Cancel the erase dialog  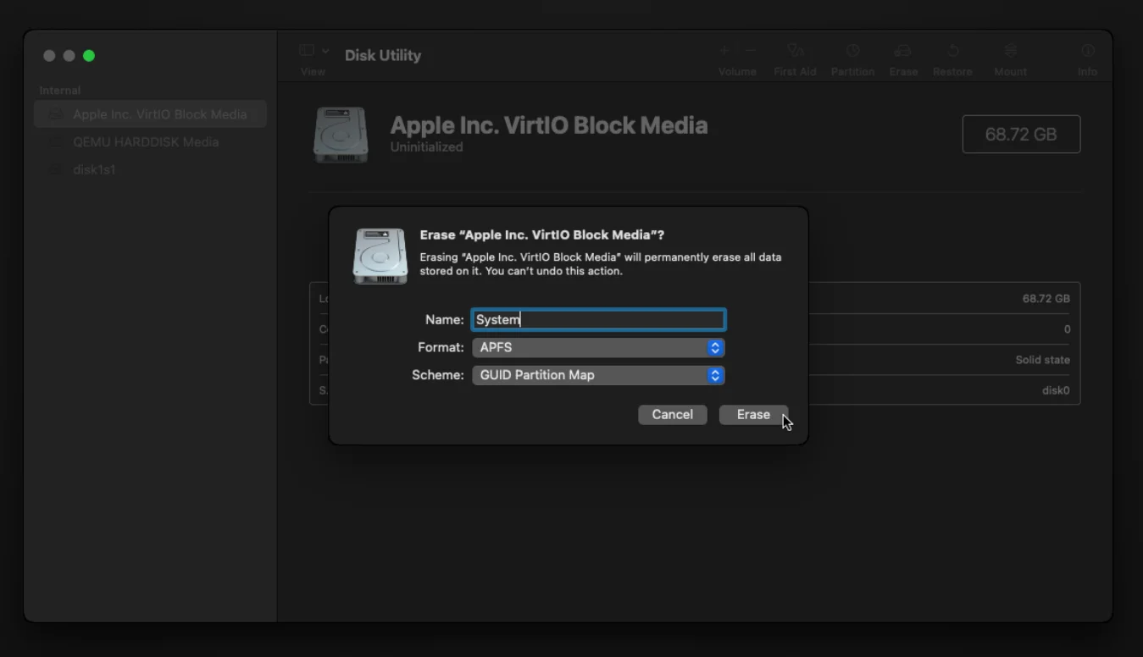(672, 414)
